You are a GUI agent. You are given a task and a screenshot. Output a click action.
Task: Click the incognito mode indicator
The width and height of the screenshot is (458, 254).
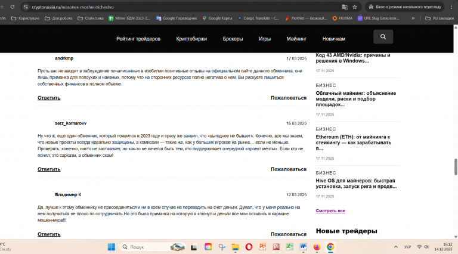(x=404, y=7)
